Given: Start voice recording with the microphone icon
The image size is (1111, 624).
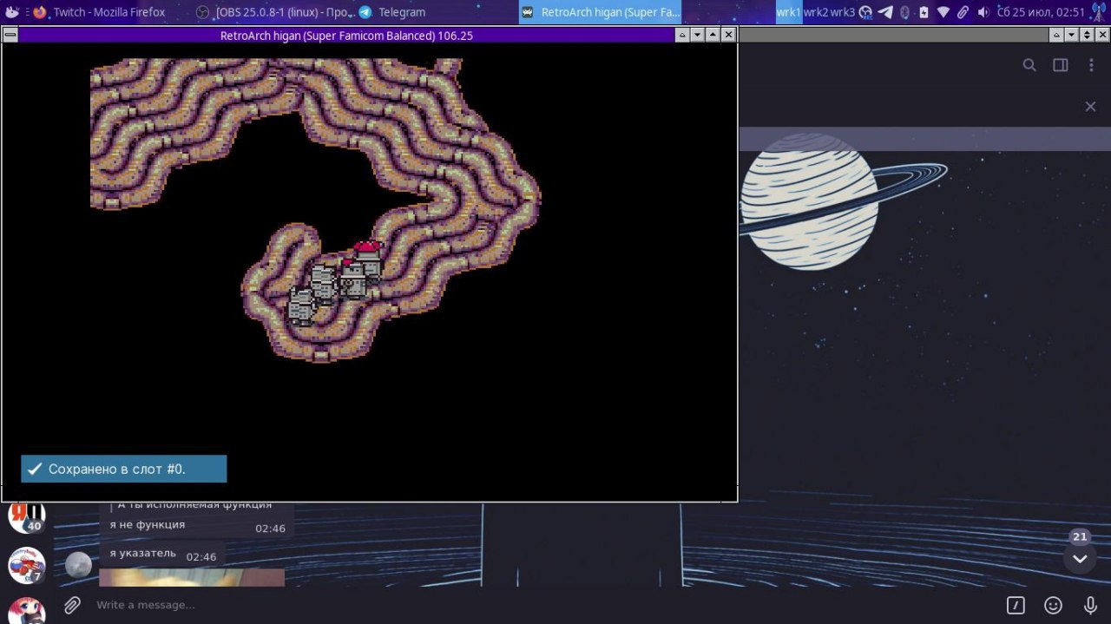Looking at the screenshot, I should [1090, 605].
